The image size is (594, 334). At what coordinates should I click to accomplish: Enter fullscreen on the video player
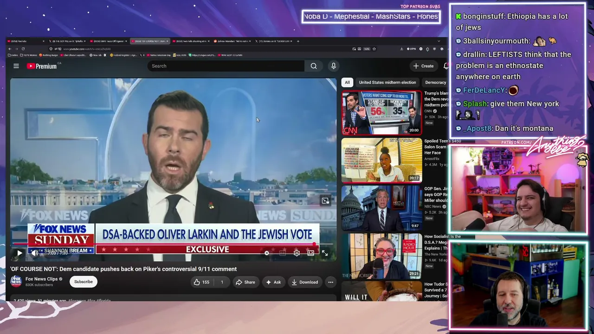tap(325, 253)
